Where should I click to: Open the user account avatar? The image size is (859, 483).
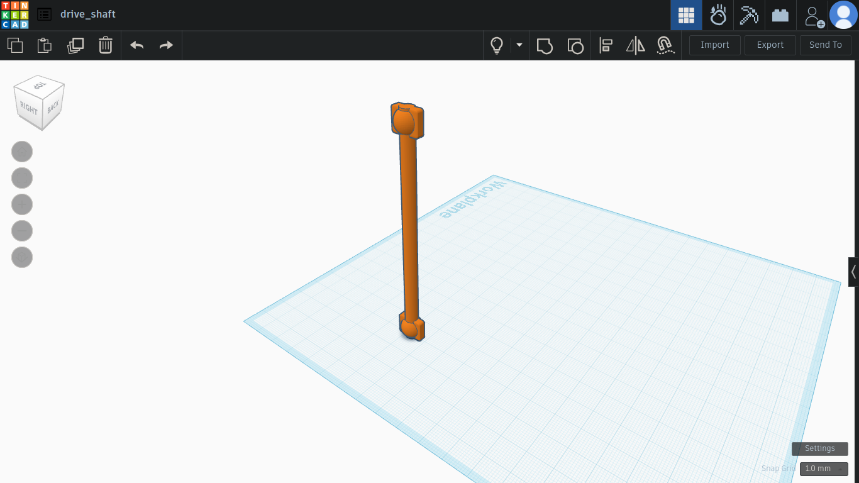point(843,15)
